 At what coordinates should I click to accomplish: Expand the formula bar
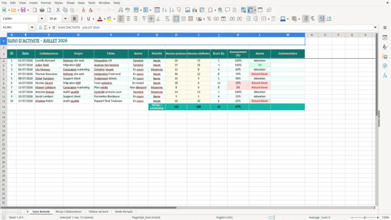pos(375,27)
